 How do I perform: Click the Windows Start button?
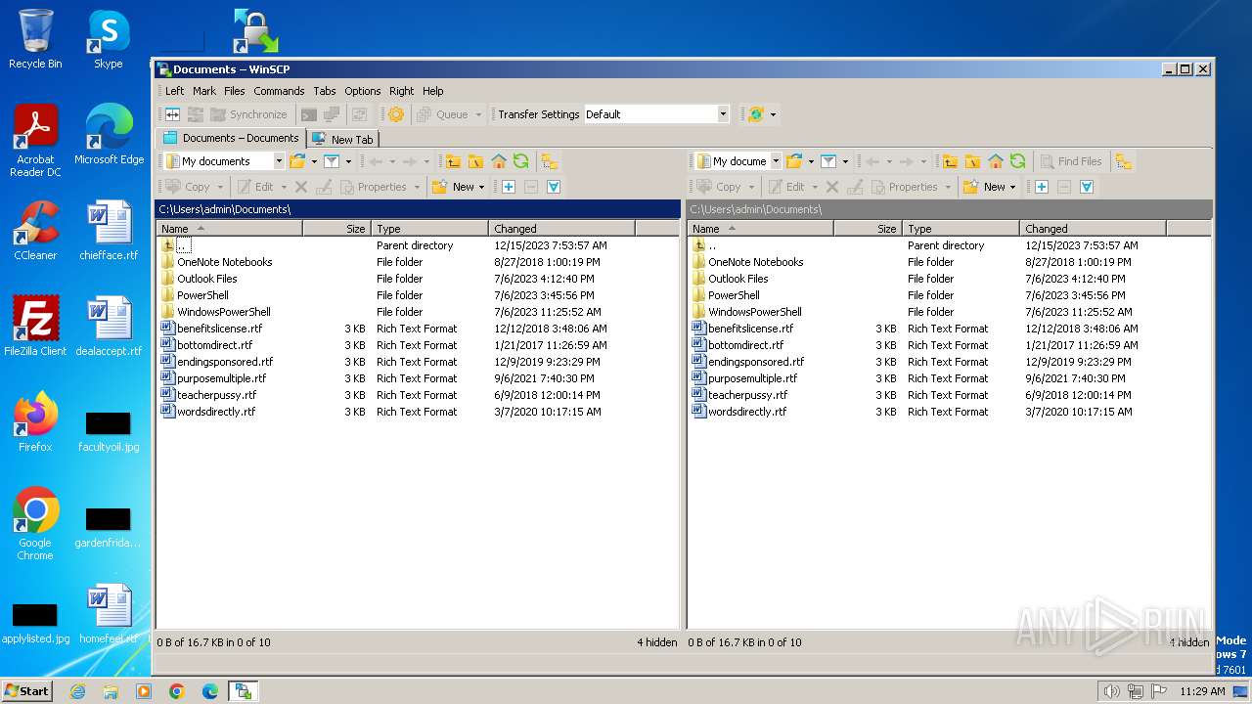[26, 690]
